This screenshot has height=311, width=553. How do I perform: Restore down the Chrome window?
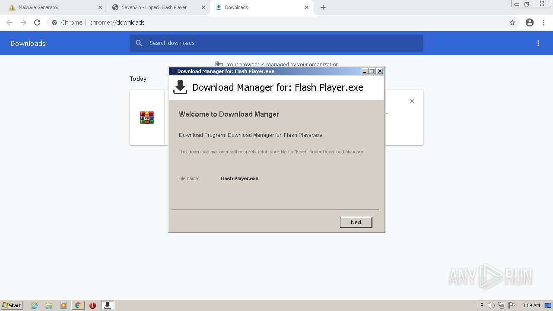528,3
